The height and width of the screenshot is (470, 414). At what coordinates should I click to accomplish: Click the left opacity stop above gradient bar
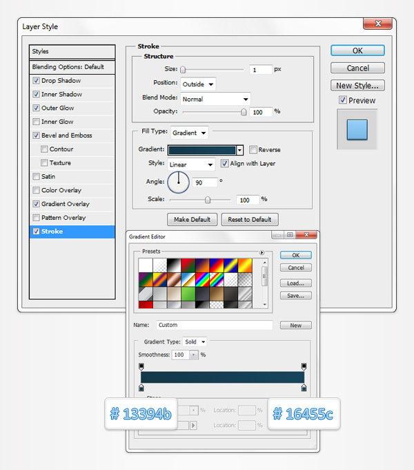pos(141,366)
